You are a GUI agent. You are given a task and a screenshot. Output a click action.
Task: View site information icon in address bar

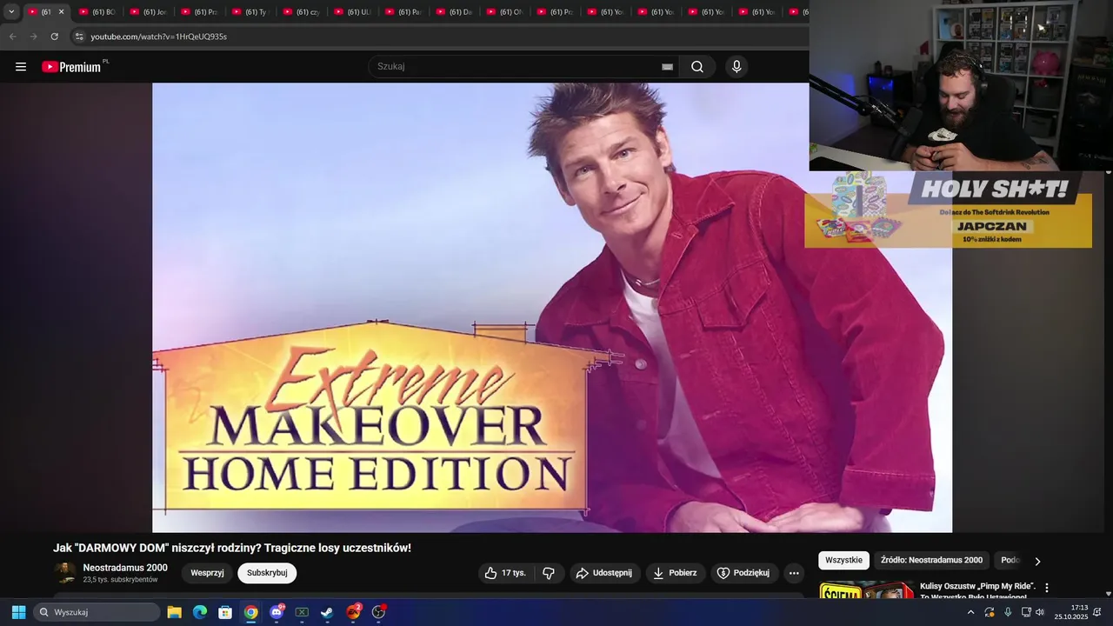[x=79, y=37]
